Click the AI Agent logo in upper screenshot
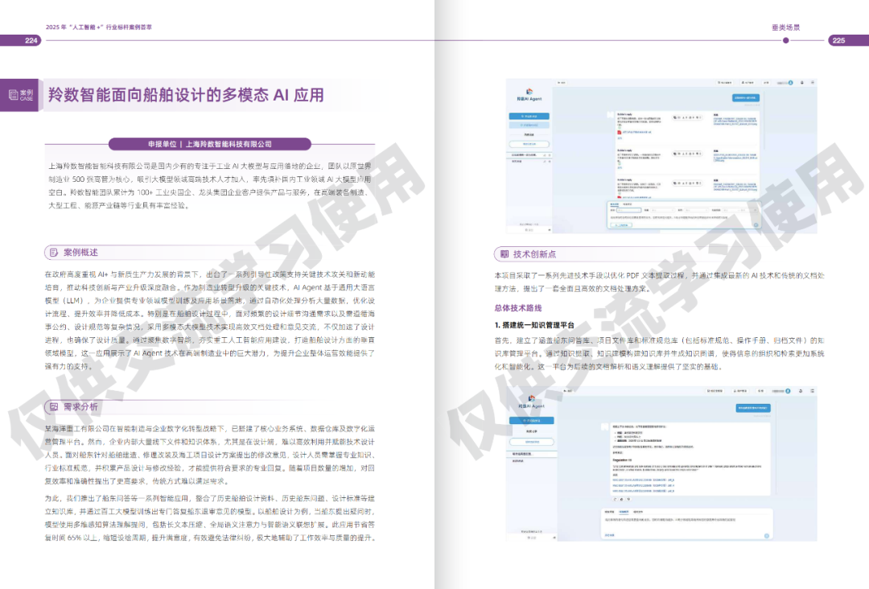Viewport: 869px width, 589px height. click(529, 94)
